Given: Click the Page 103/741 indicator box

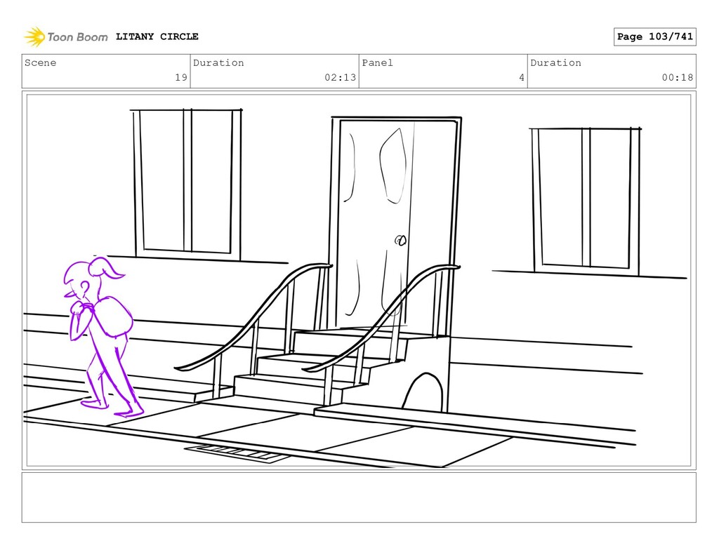Looking at the screenshot, I should [x=655, y=36].
